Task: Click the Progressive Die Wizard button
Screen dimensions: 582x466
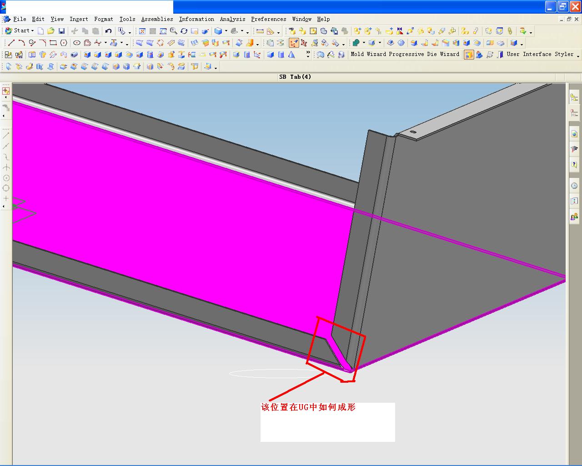Action: pyautogui.click(x=424, y=54)
